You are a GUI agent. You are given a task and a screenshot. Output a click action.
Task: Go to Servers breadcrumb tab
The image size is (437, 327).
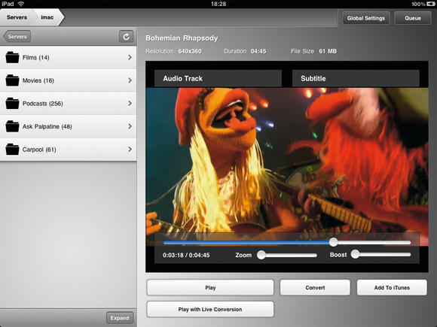tap(17, 17)
